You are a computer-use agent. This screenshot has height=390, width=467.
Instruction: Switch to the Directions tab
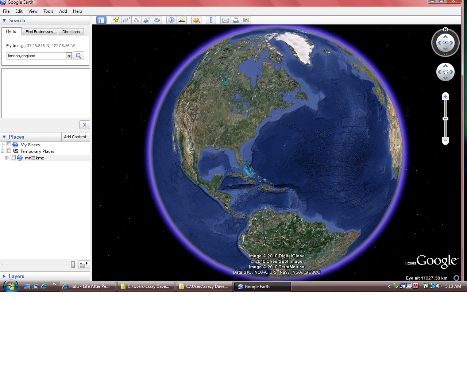click(71, 32)
